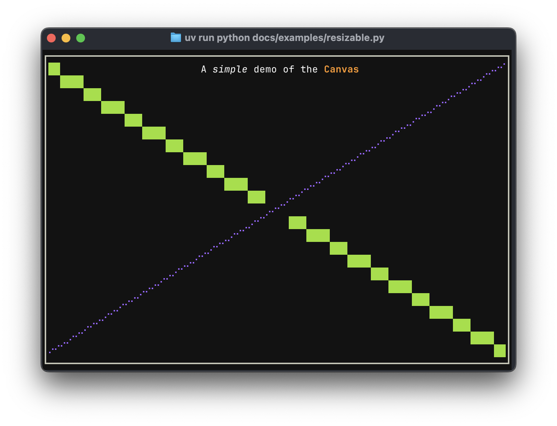The width and height of the screenshot is (557, 426).
Task: Click the italic word simple in the heading
Action: click(230, 69)
